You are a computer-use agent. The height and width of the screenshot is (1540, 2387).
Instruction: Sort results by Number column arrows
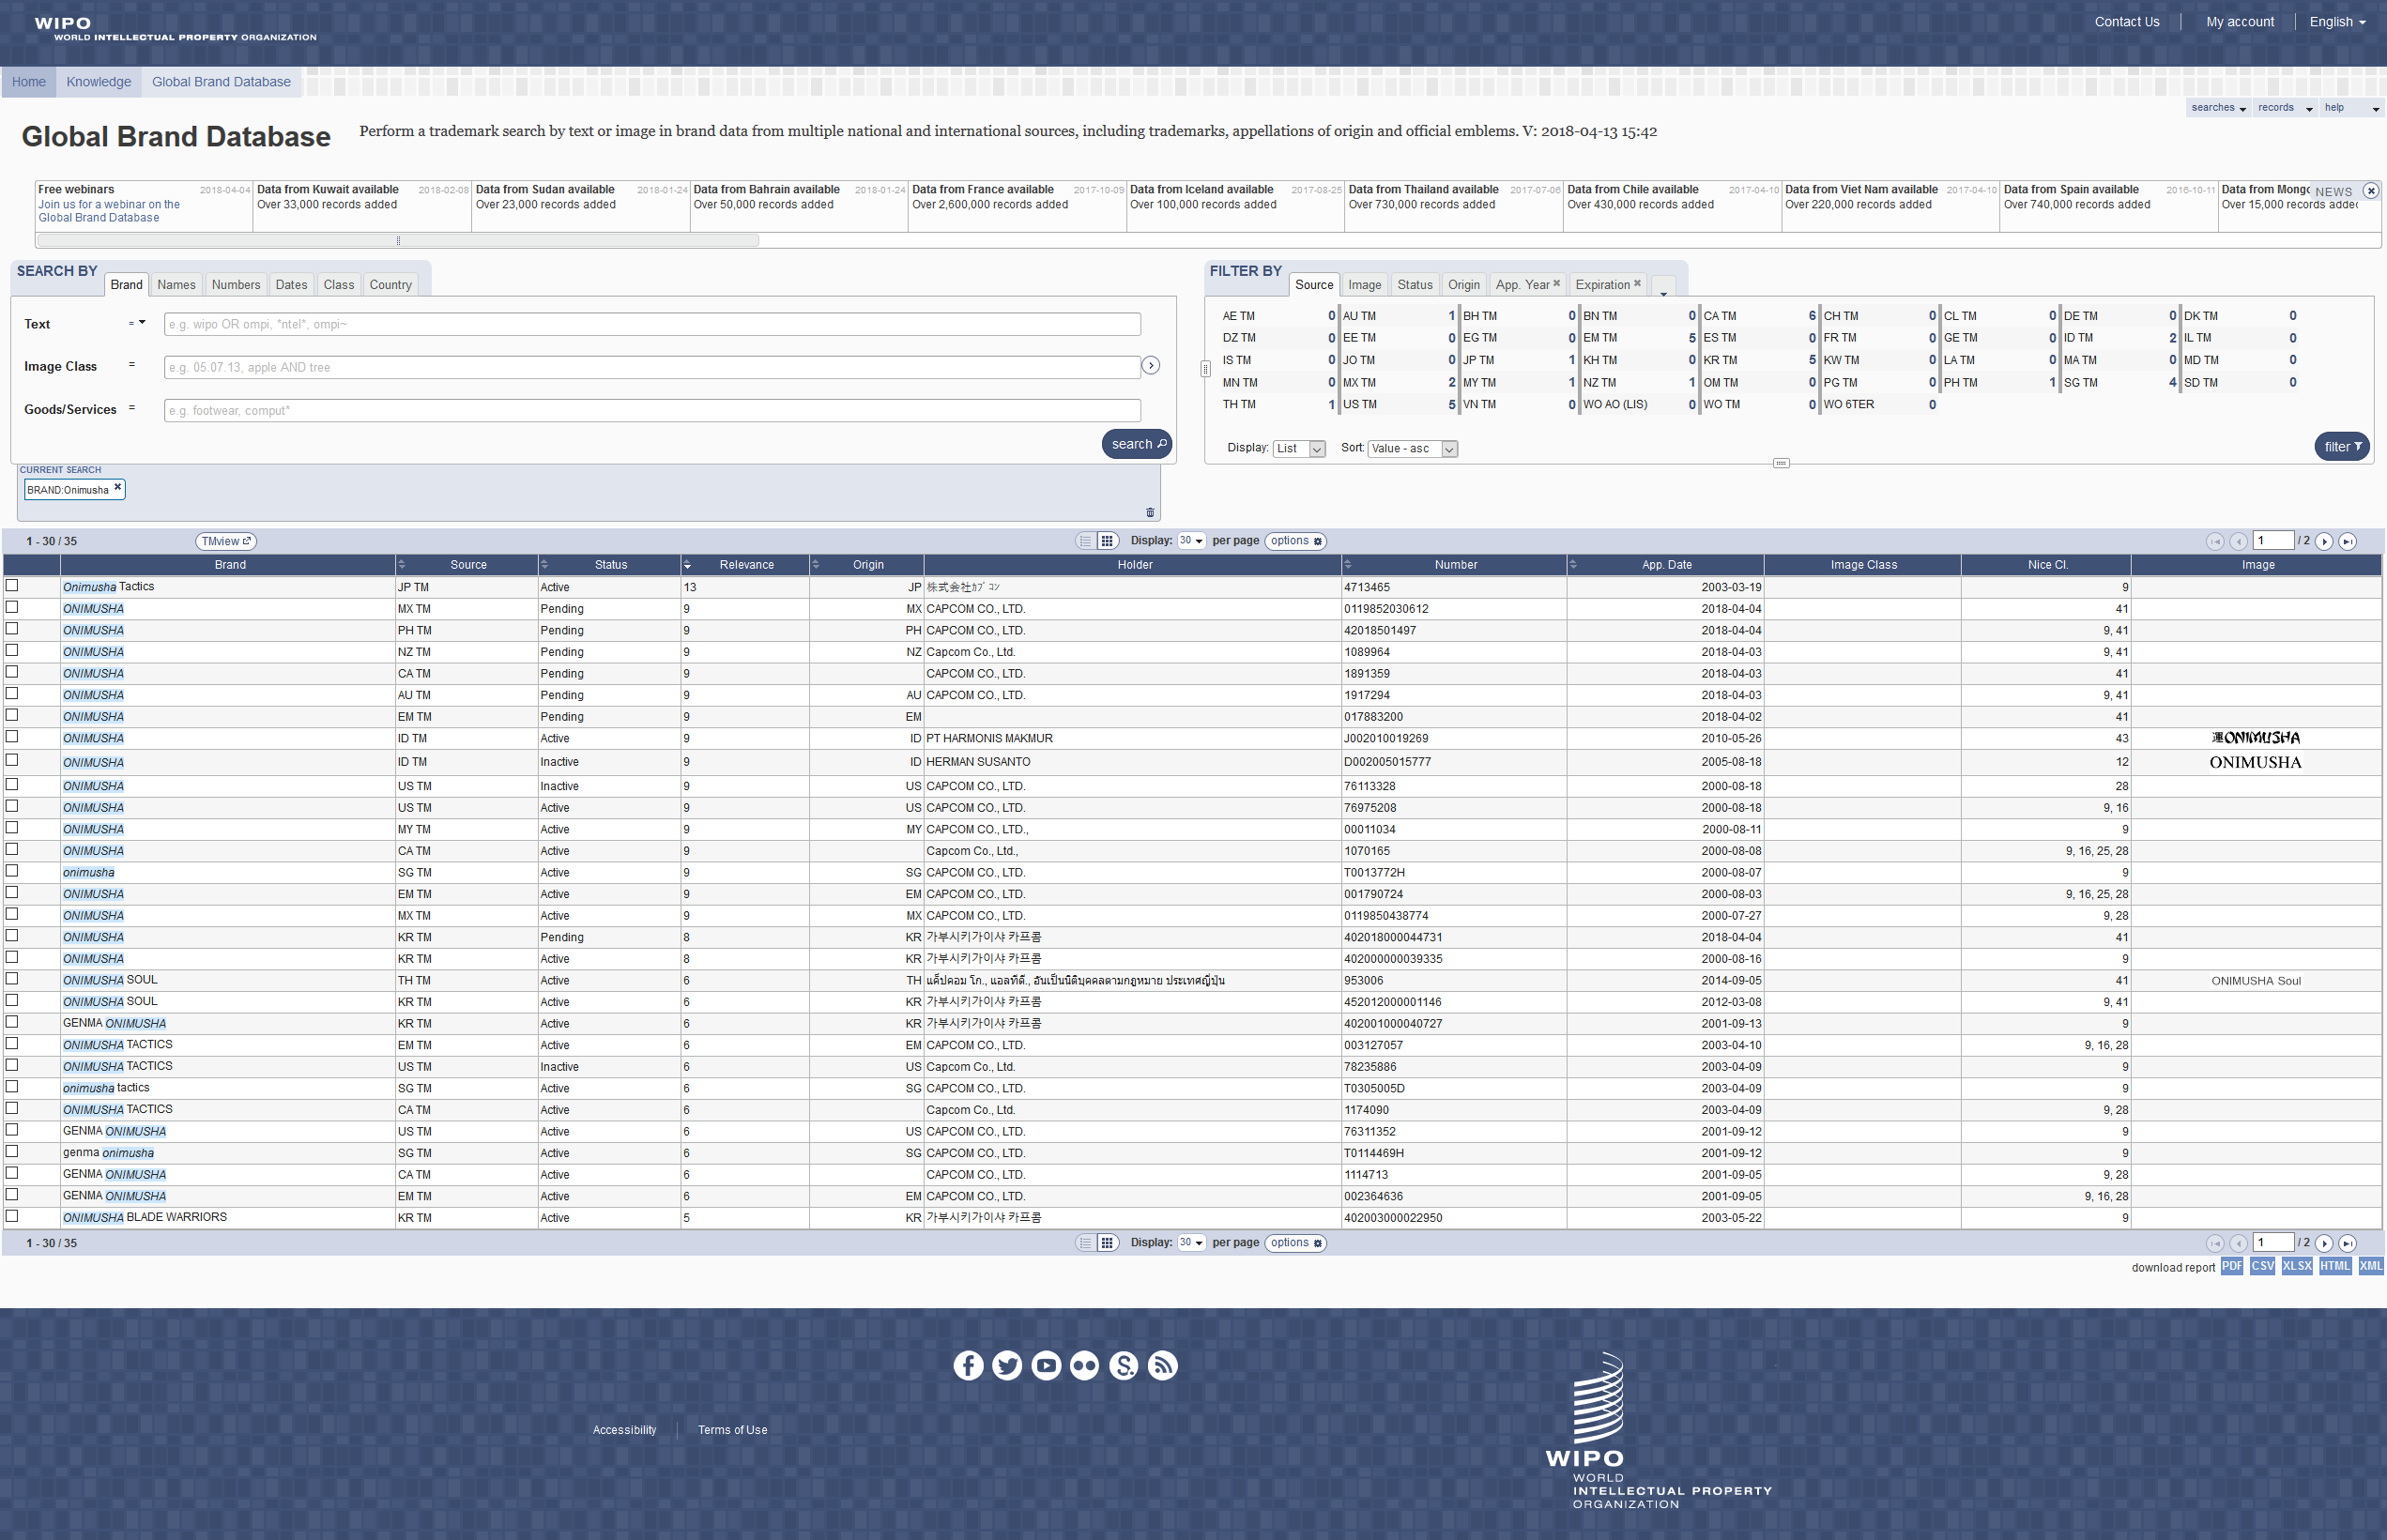(x=1347, y=565)
